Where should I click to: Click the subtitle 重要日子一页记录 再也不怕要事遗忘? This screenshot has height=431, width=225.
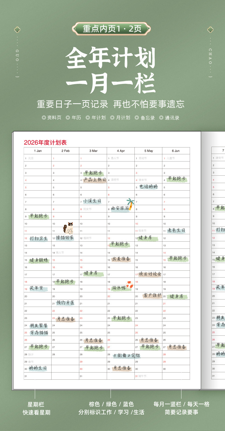click(111, 104)
